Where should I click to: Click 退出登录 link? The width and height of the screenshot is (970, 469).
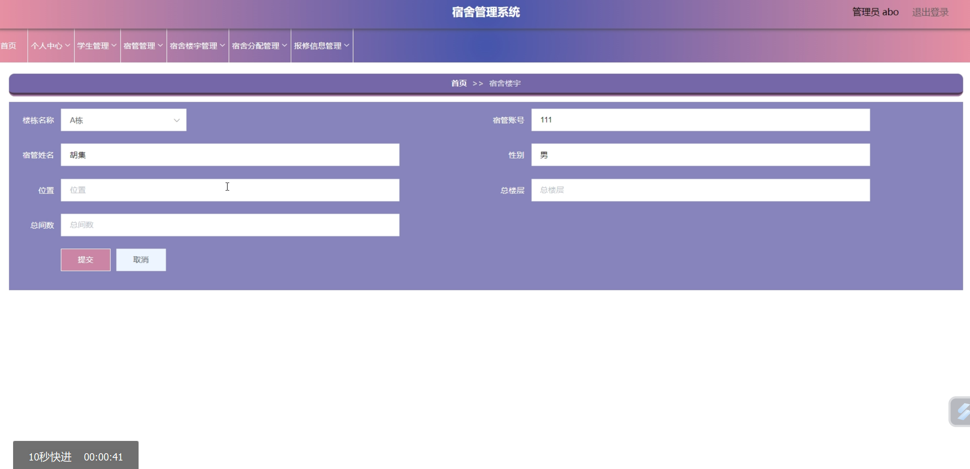tap(930, 12)
